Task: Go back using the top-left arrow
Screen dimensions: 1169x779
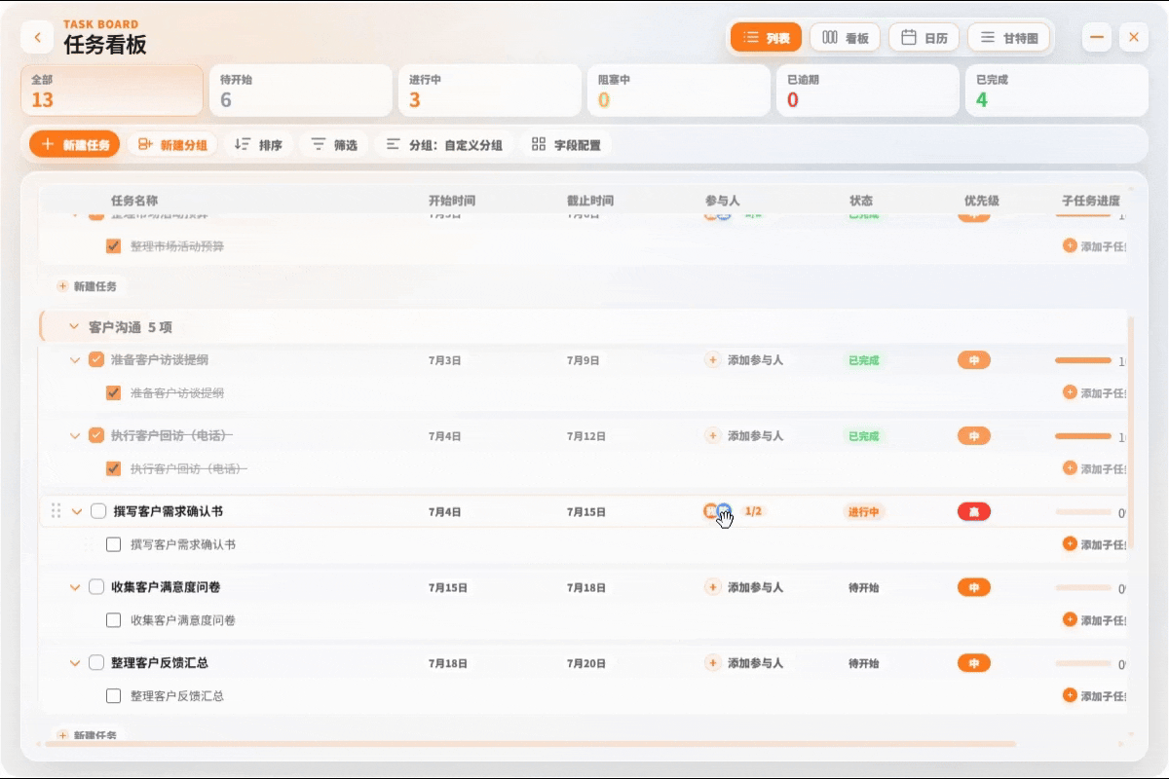Action: pos(37,38)
